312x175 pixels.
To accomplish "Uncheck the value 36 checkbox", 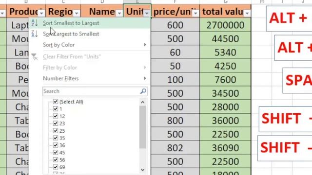I will coord(56,145).
